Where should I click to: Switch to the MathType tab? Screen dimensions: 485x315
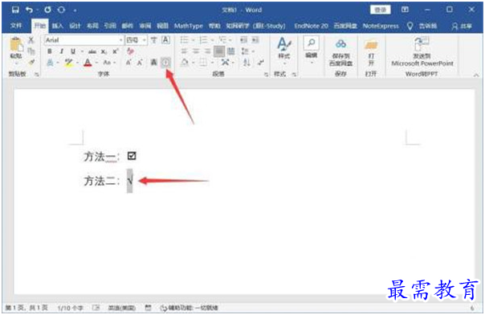click(189, 26)
